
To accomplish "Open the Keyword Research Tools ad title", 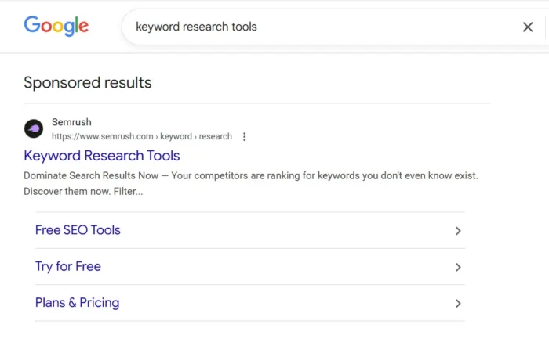I will pos(102,156).
